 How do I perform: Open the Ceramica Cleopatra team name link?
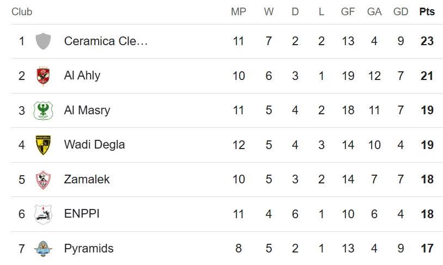(106, 41)
